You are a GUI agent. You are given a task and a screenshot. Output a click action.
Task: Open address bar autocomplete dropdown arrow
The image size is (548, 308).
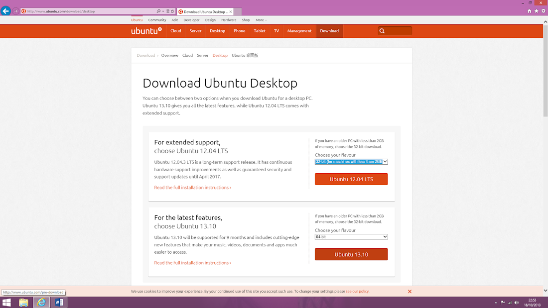[163, 11]
